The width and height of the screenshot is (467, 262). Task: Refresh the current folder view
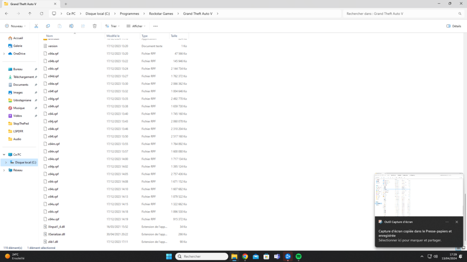point(42,14)
